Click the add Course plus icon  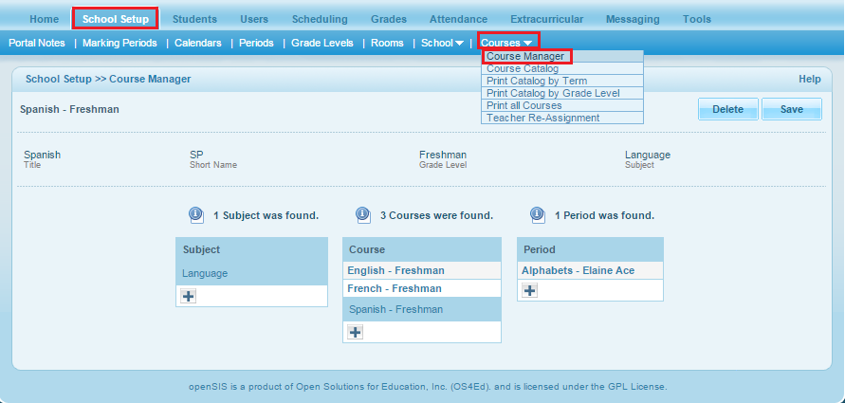coord(356,332)
